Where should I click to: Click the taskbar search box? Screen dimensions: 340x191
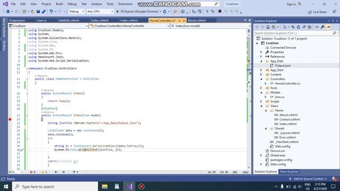(55, 186)
